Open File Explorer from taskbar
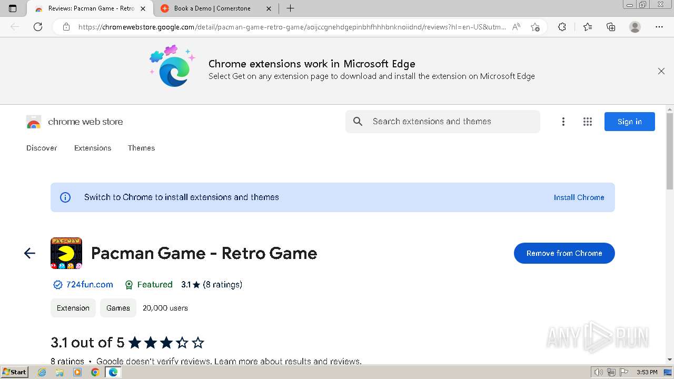 tap(60, 372)
